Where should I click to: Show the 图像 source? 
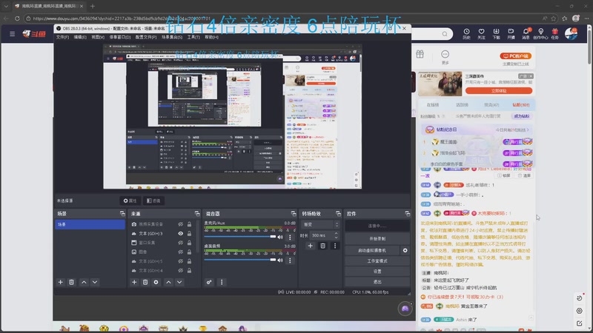coord(180,252)
